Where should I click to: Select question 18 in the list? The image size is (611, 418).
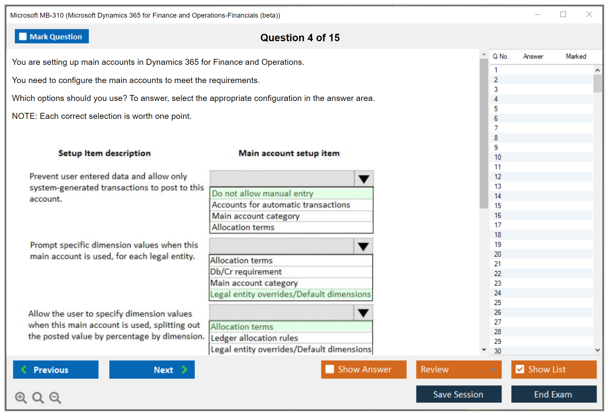541,235
